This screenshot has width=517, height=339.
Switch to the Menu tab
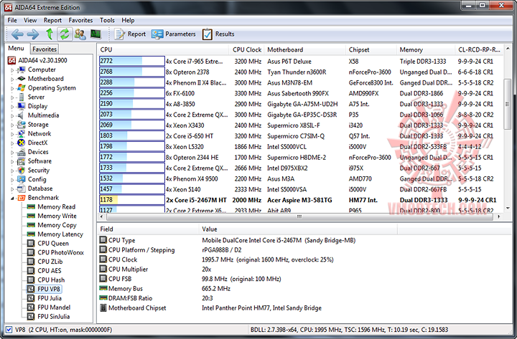pos(16,49)
